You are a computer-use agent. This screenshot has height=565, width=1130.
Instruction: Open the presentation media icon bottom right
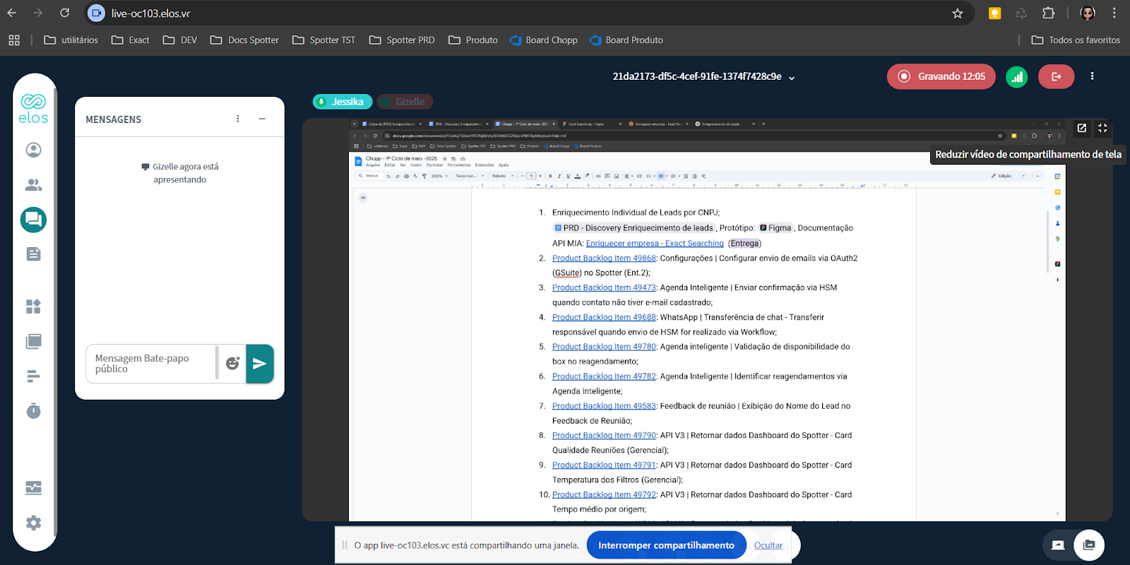[1089, 545]
